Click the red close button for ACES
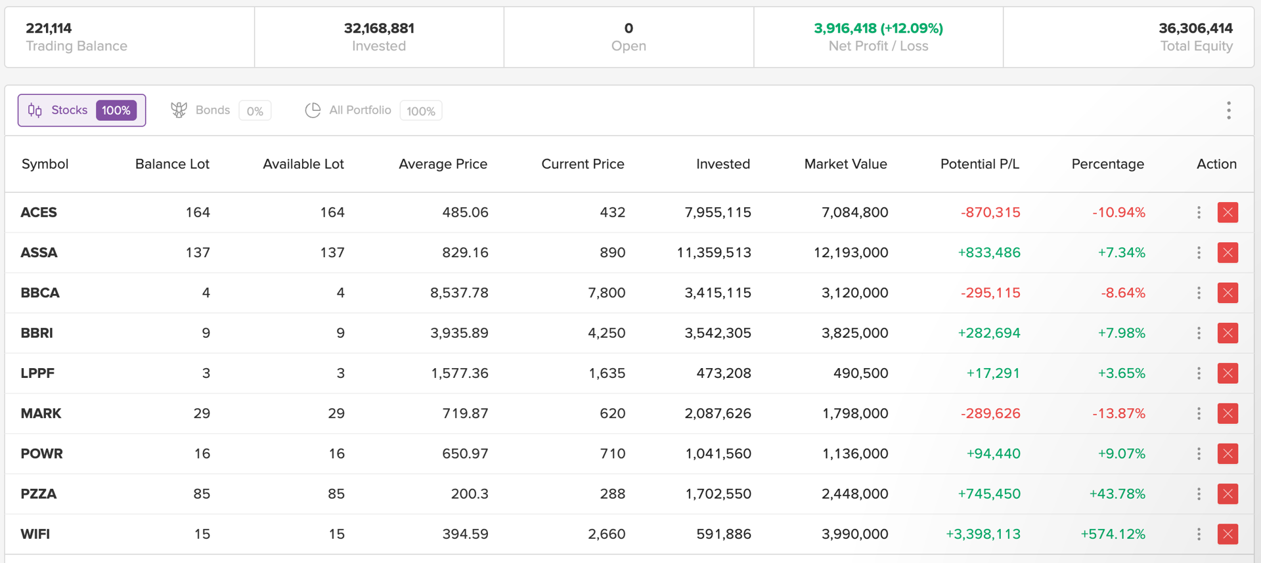Image resolution: width=1261 pixels, height=563 pixels. coord(1228,213)
